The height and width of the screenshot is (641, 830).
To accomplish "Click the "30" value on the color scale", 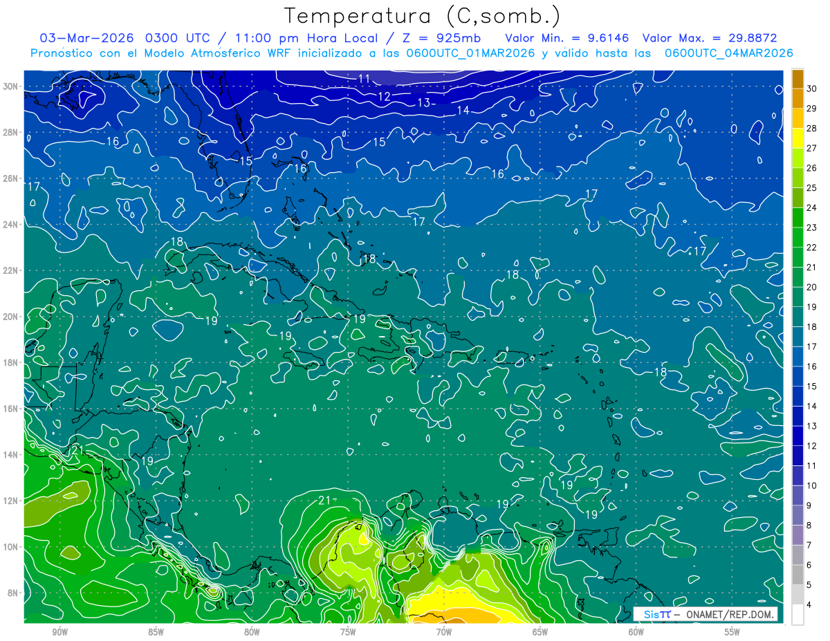I will 812,89.
